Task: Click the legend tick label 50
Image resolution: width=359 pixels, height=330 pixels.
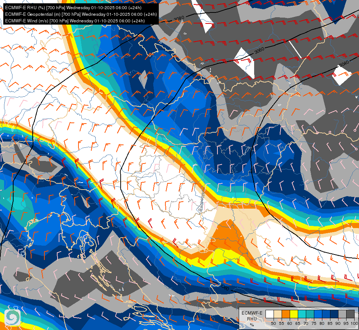Action: (273, 323)
